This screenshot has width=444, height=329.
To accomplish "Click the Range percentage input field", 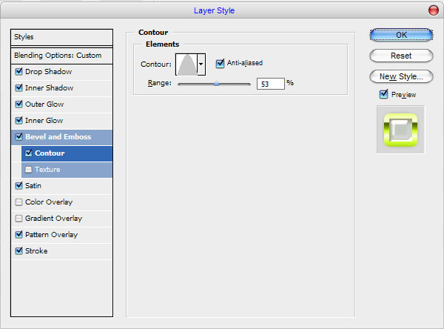I will coord(270,84).
